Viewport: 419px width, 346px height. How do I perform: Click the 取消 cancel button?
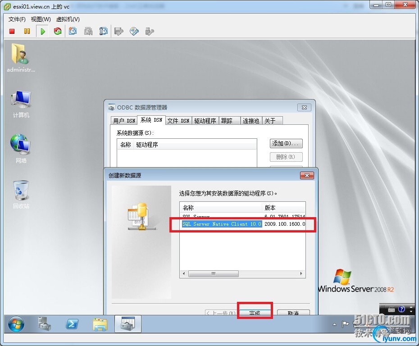click(293, 312)
